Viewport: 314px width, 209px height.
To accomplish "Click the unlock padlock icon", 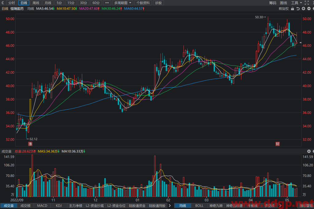I will tap(292, 9).
